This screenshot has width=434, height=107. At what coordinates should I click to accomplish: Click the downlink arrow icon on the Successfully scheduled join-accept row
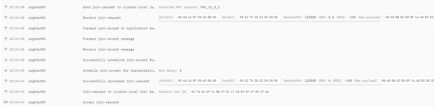[x=6, y=60]
